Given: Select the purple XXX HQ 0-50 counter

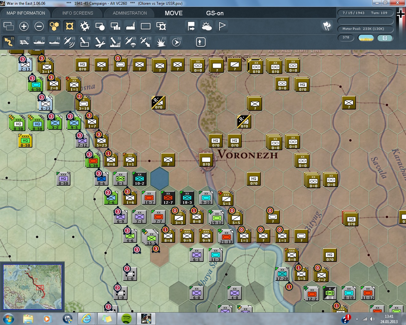Looking at the screenshot, I should pos(63,179).
